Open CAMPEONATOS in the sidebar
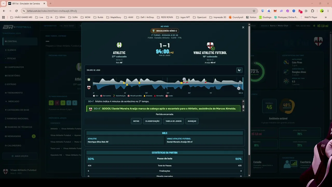The image size is (332, 187). tap(20, 67)
